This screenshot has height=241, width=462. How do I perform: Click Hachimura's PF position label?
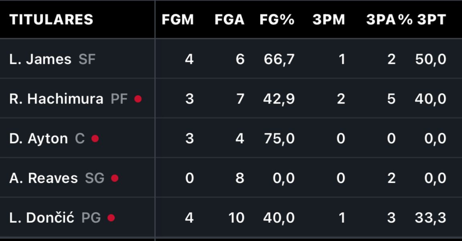[x=119, y=99]
